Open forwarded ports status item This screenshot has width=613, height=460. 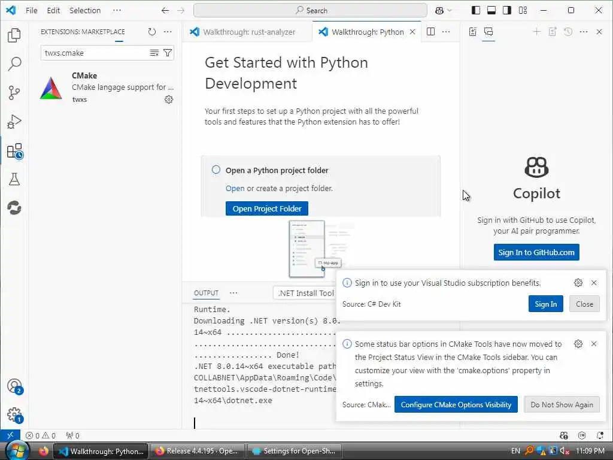pyautogui.click(x=72, y=435)
